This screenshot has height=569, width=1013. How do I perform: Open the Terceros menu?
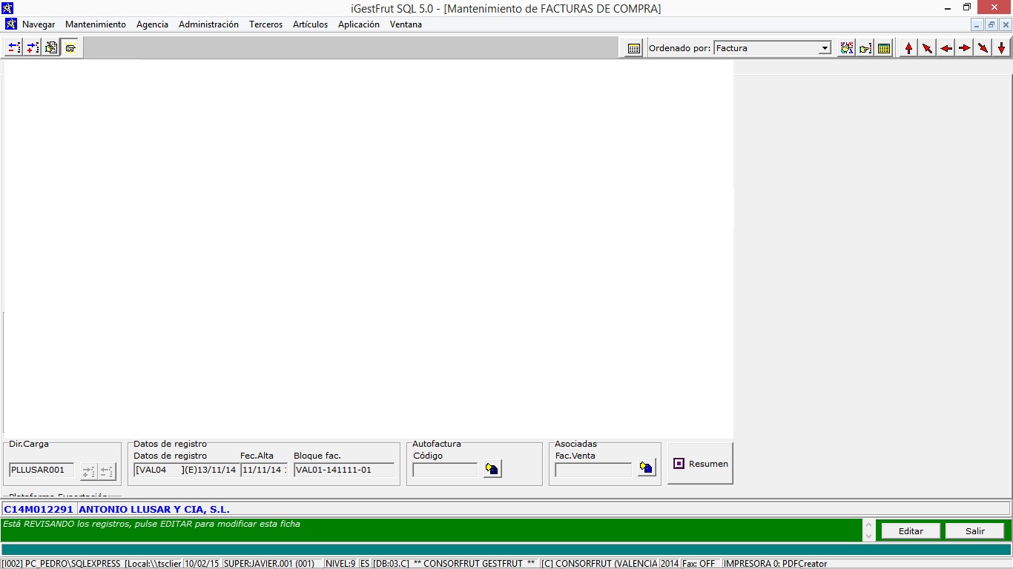[x=265, y=24]
